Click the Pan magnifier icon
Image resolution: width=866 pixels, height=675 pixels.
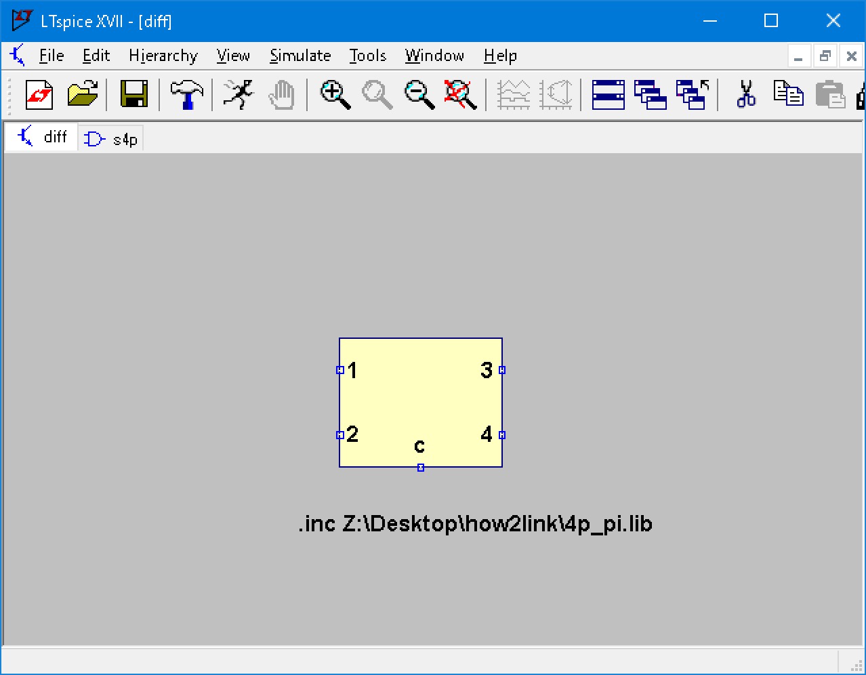tap(377, 94)
